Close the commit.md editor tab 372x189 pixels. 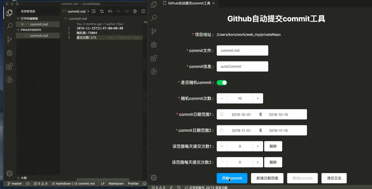click(88, 11)
